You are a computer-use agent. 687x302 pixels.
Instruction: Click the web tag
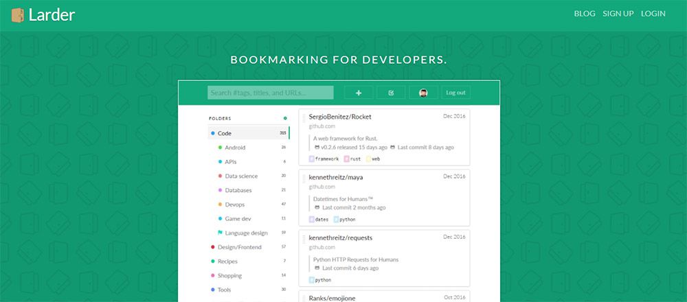tap(373, 159)
